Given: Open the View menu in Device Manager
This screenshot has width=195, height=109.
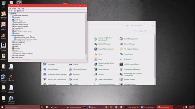Looking at the screenshot, I should coord(19,8).
